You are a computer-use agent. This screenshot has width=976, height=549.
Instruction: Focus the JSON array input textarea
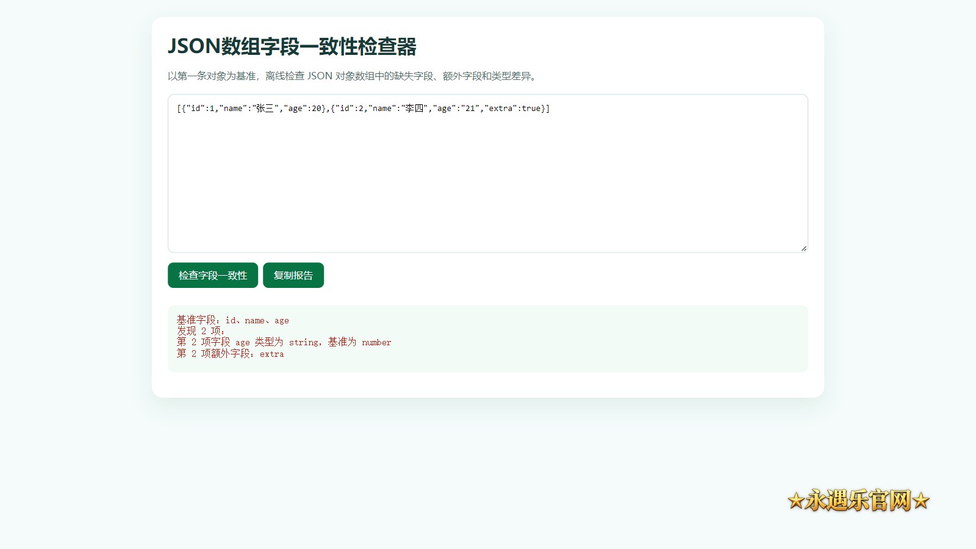[x=488, y=173]
